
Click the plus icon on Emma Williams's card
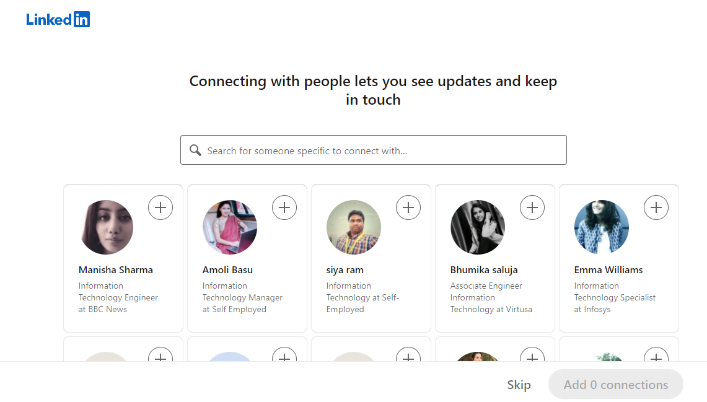pos(656,208)
